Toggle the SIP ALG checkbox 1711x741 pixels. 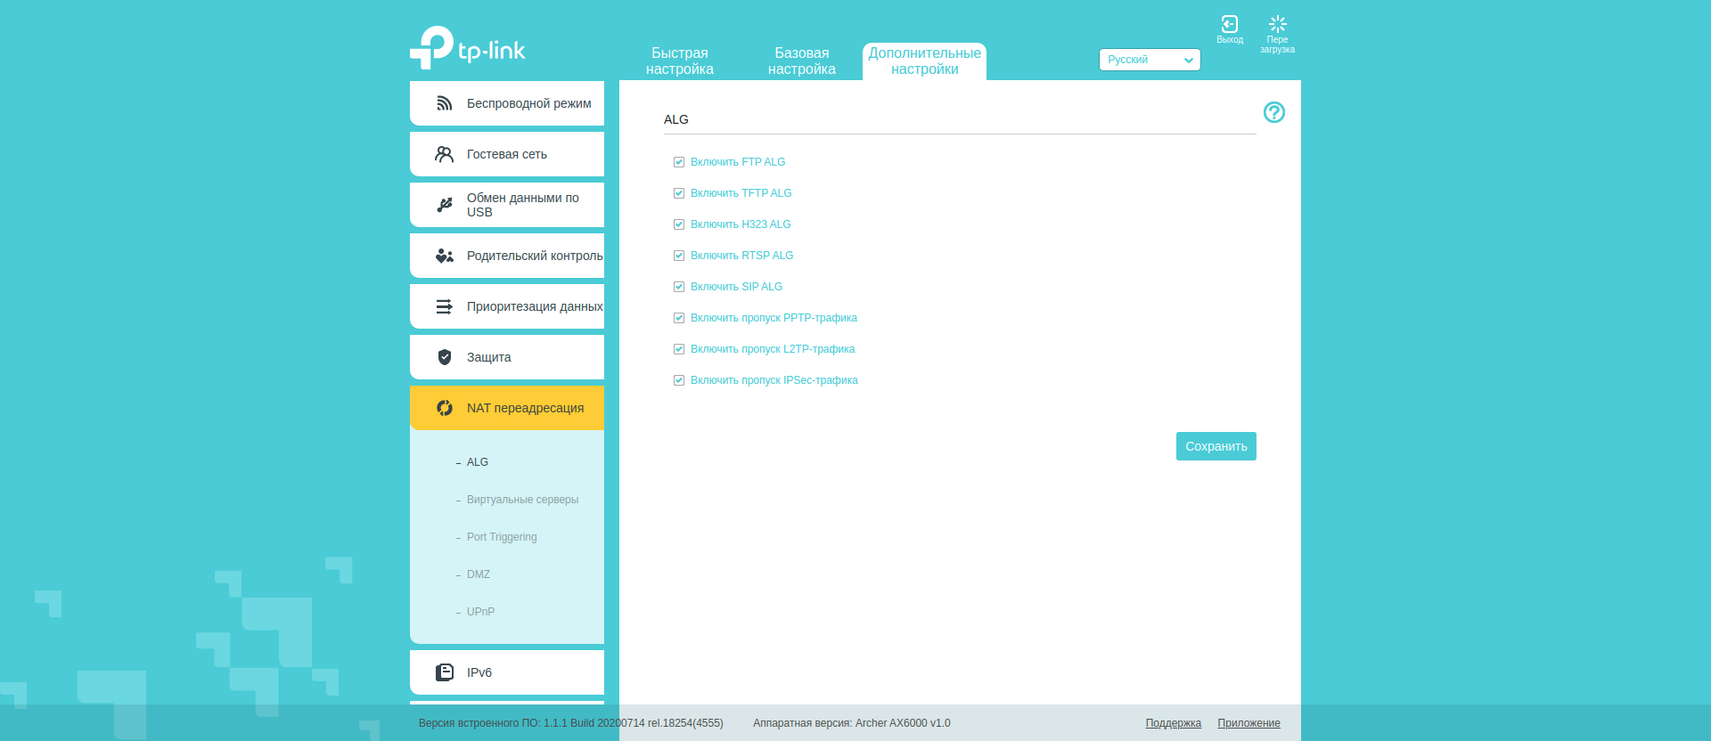679,287
